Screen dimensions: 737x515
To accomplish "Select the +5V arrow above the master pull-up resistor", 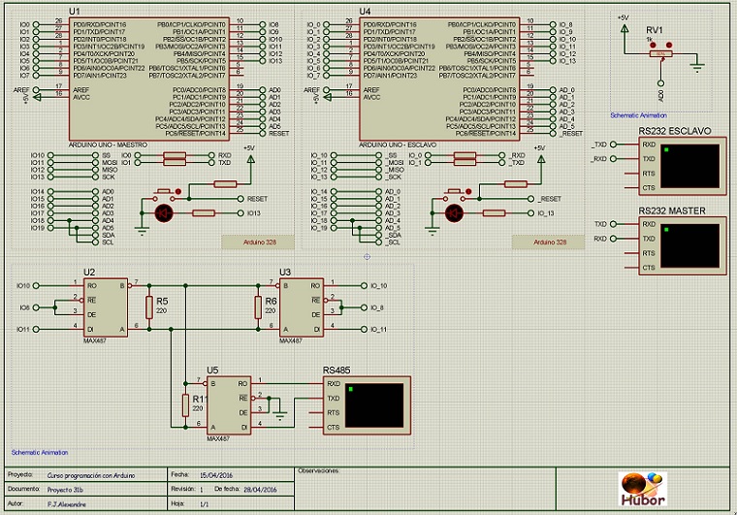I will [x=251, y=160].
